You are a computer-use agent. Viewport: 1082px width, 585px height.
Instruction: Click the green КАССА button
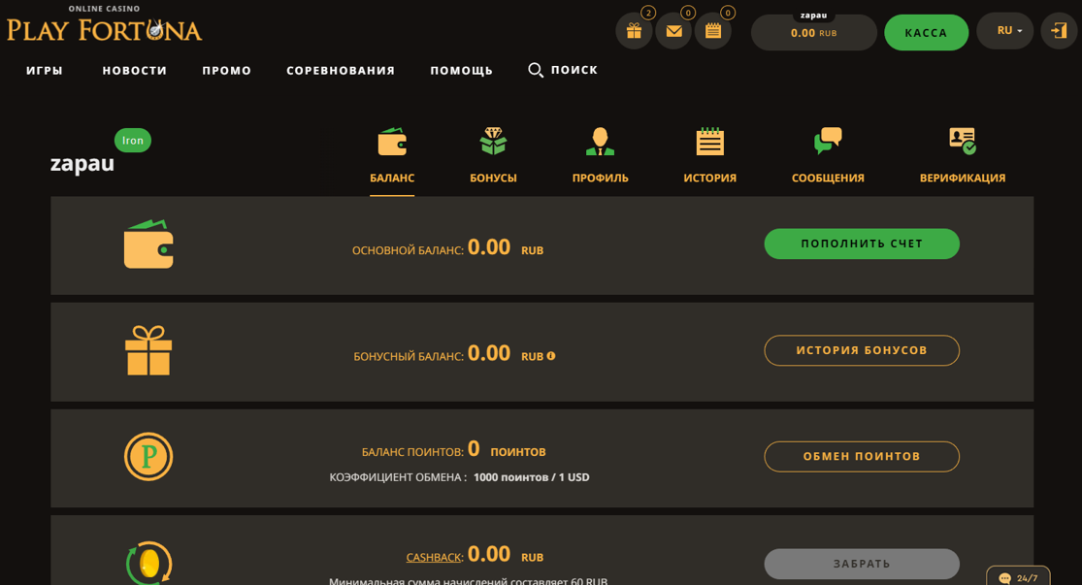[x=926, y=32]
